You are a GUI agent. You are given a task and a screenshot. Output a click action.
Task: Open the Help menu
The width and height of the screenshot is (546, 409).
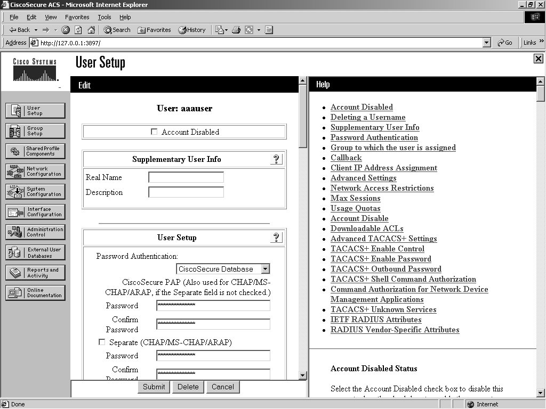point(125,17)
